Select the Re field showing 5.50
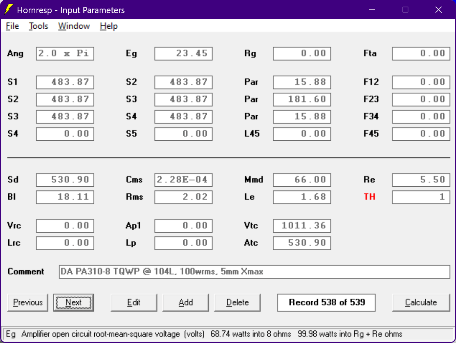This screenshot has width=456, height=343. [421, 180]
